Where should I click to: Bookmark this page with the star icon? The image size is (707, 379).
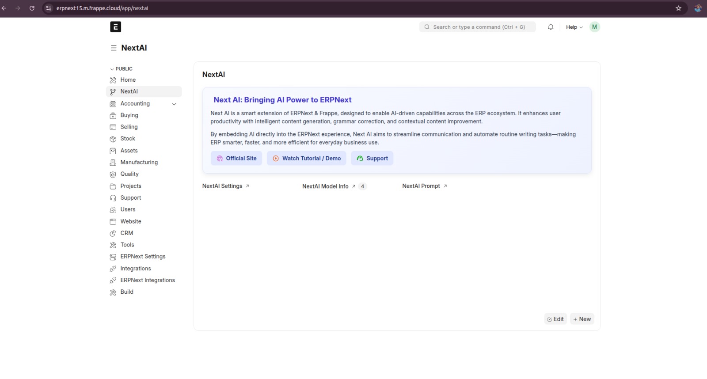tap(678, 8)
